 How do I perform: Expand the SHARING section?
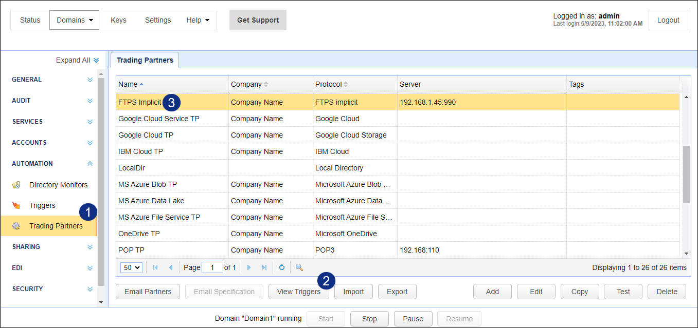(x=90, y=247)
